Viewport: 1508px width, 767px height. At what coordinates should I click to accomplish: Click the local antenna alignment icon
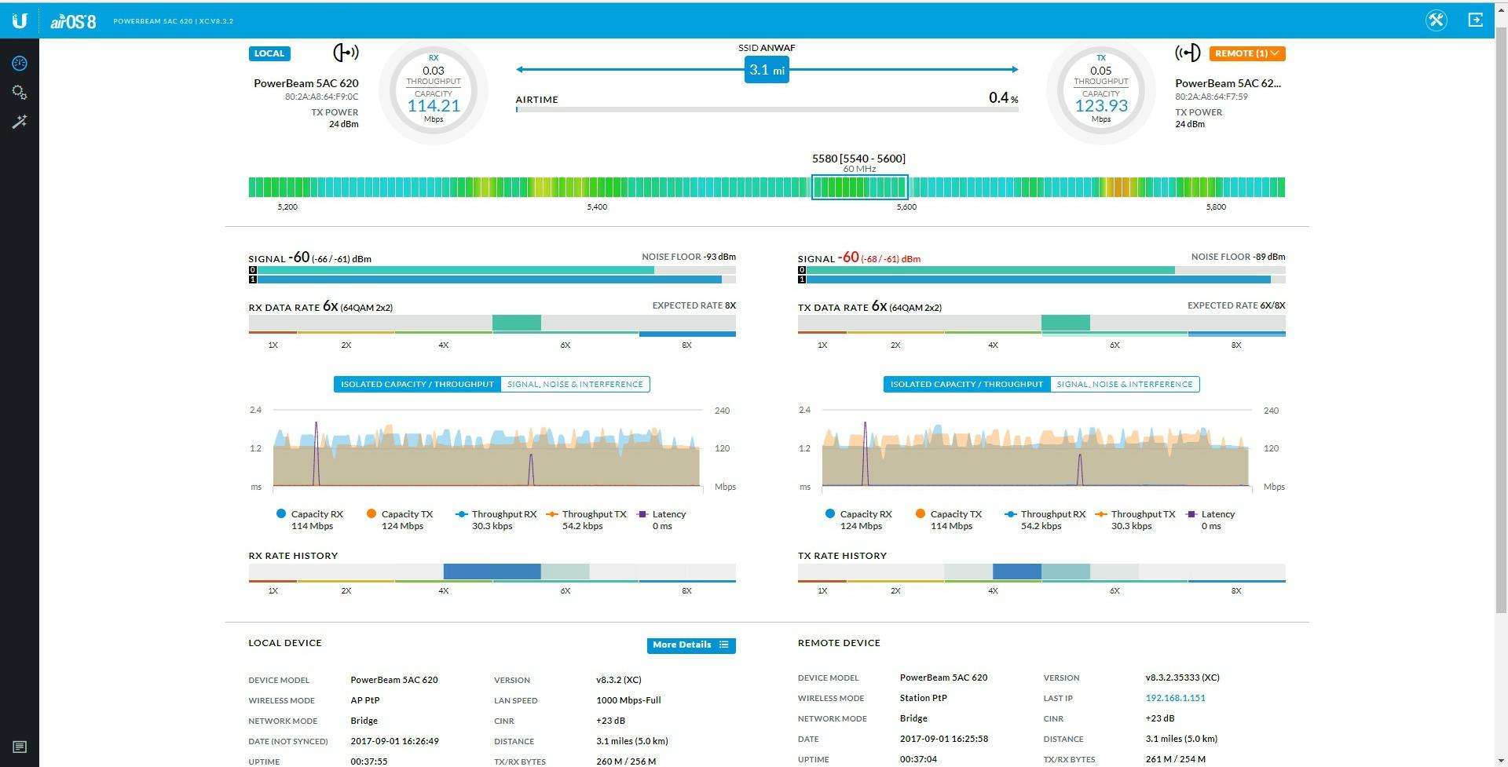(x=346, y=53)
